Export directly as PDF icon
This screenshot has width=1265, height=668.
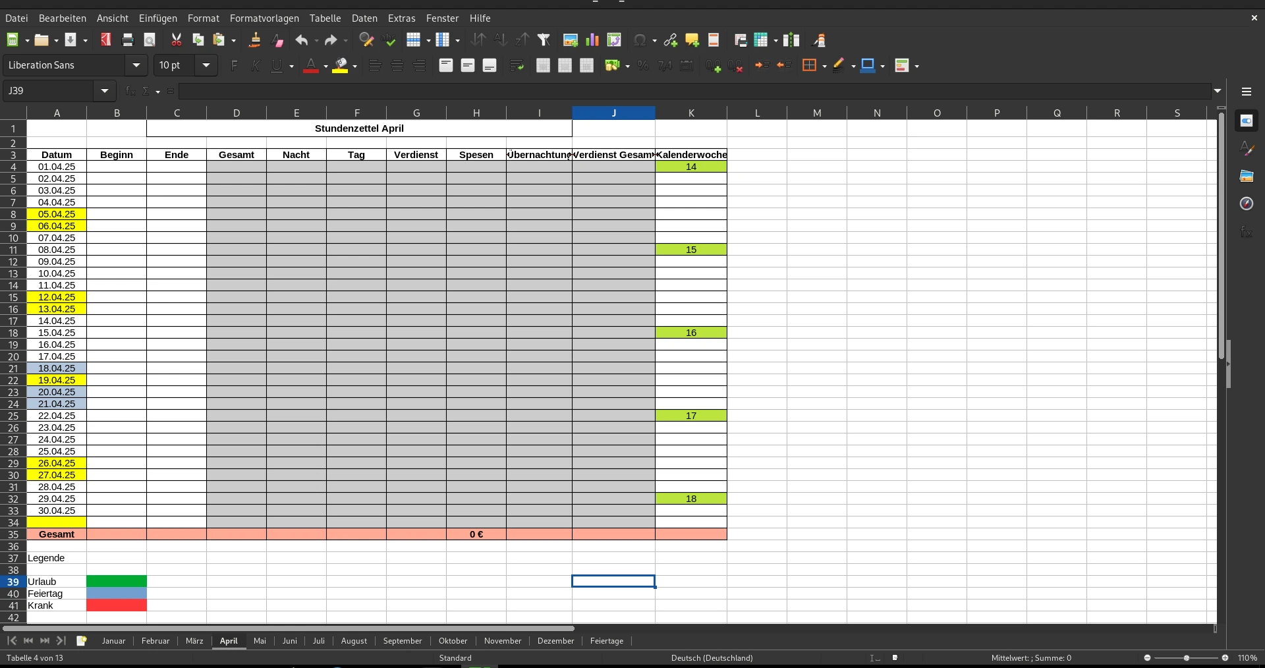point(105,40)
